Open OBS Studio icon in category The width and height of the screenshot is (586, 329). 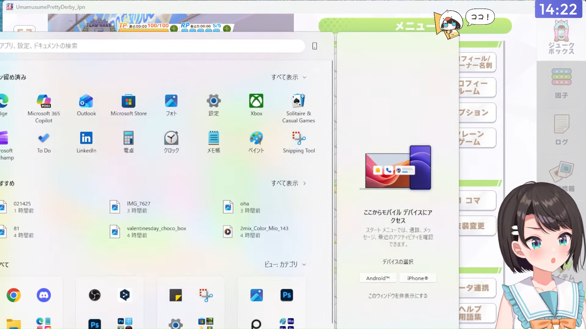pyautogui.click(x=95, y=295)
